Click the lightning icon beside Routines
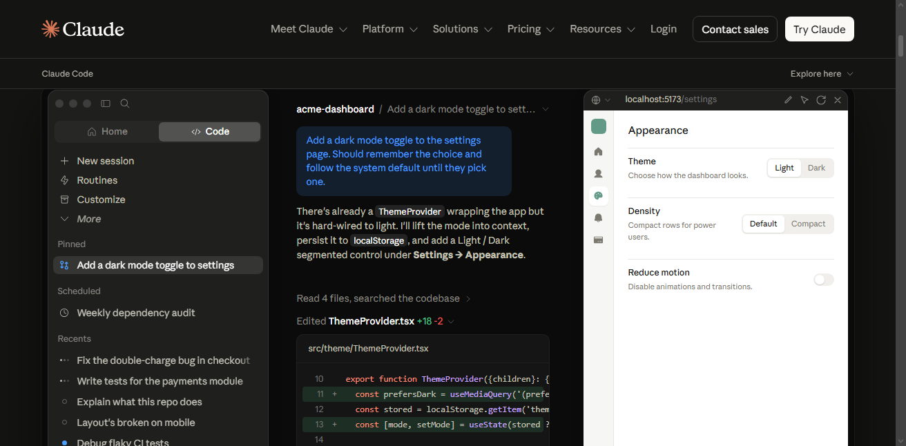The width and height of the screenshot is (906, 446). point(65,180)
